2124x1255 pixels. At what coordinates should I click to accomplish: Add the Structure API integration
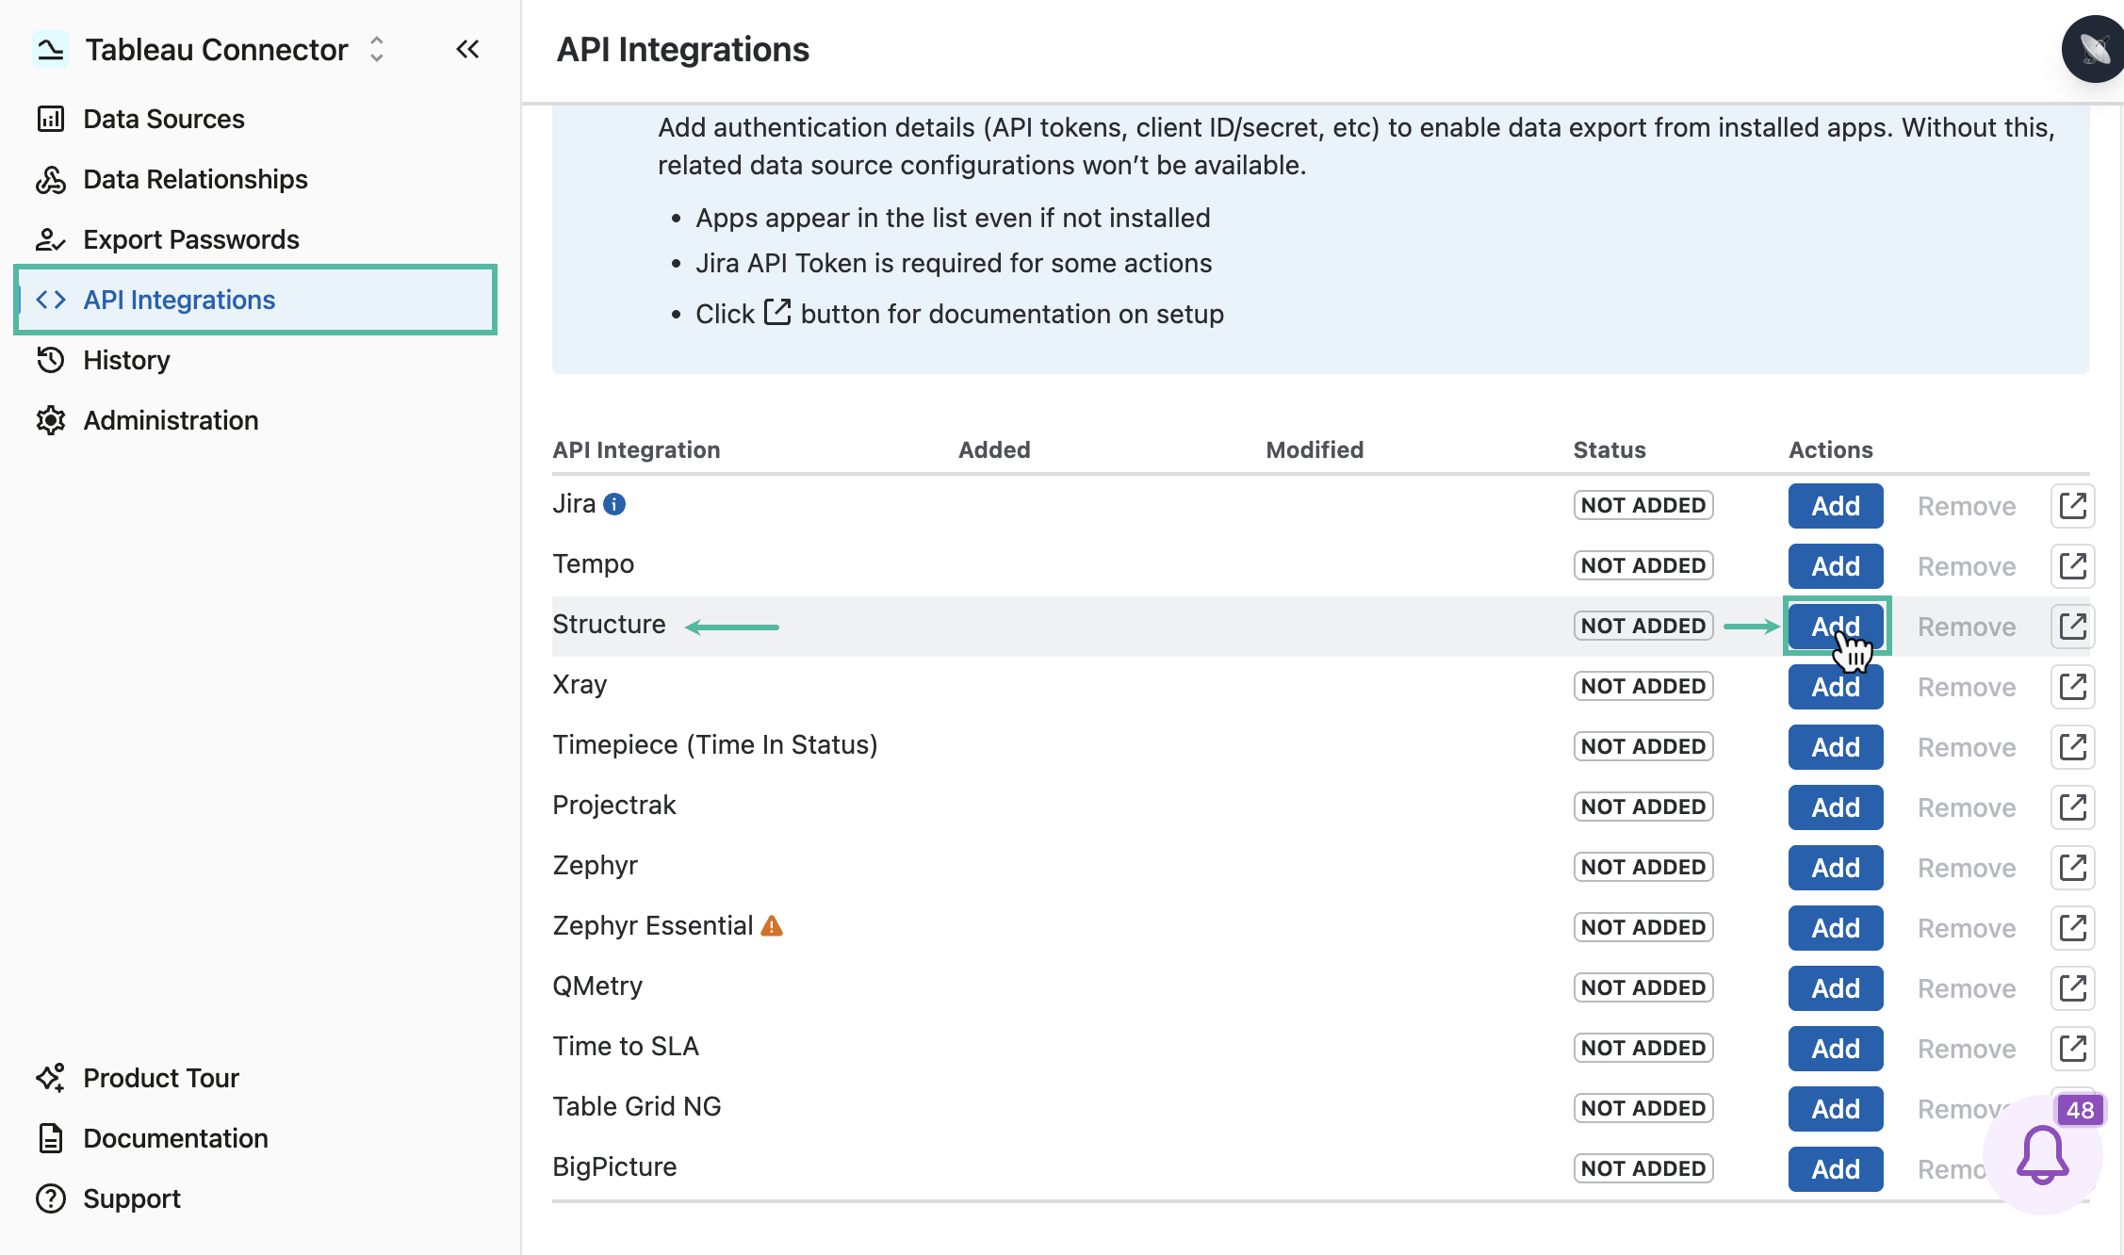(x=1836, y=627)
